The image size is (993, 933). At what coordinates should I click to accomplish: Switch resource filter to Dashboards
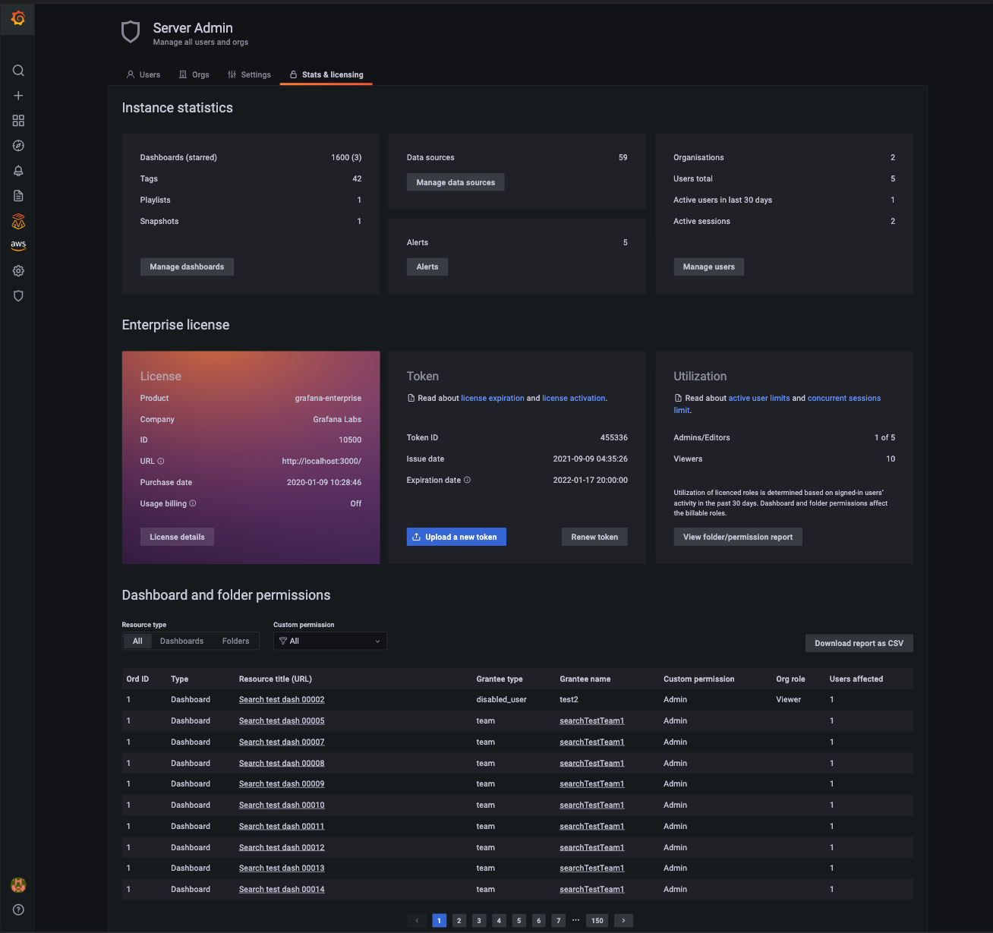tap(181, 641)
